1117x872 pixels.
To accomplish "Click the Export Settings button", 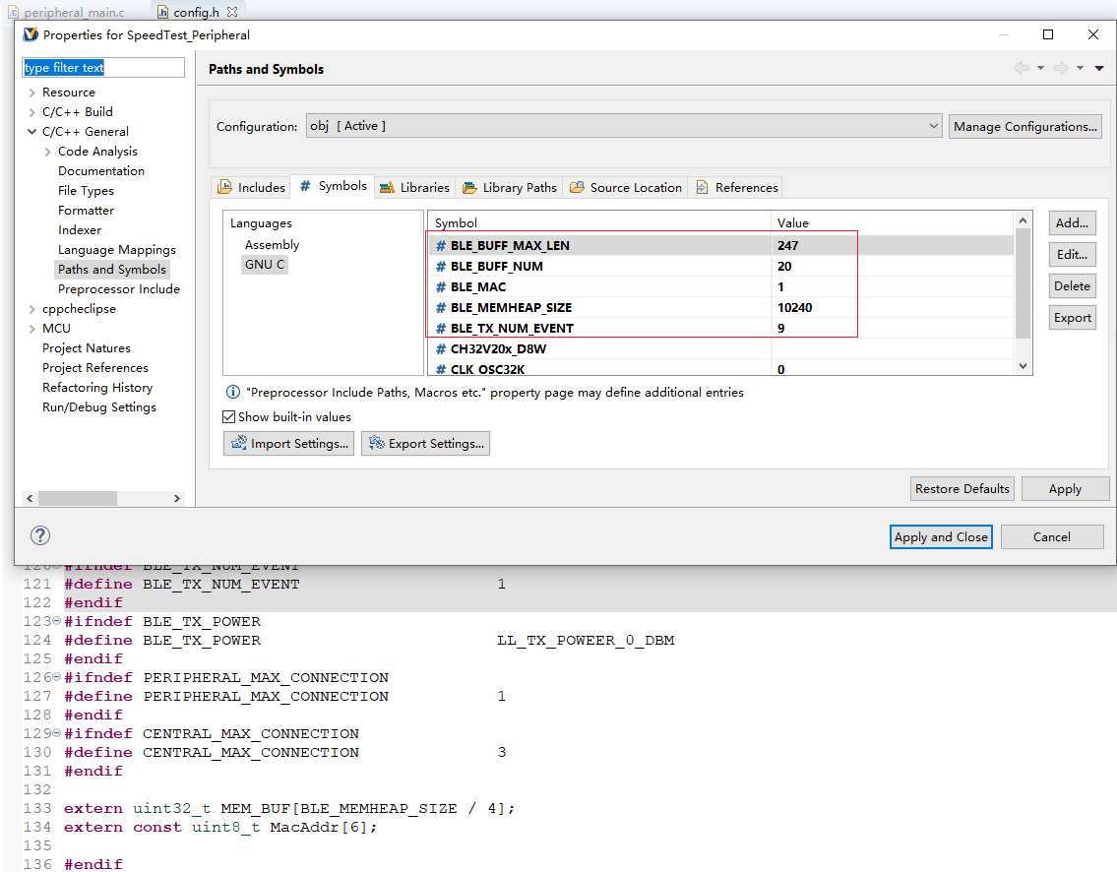I will pos(425,444).
